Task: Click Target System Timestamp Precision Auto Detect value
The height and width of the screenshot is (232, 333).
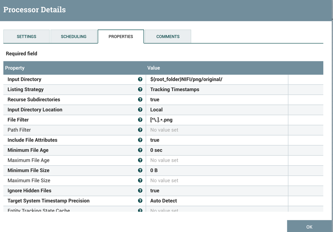Action: point(164,201)
